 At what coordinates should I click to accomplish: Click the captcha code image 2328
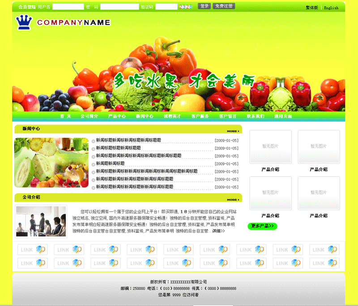coord(186,7)
